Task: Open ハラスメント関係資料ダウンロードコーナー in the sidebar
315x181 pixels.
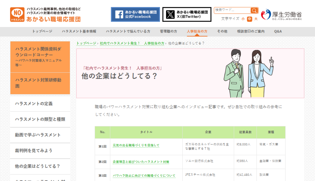Action: click(x=40, y=57)
